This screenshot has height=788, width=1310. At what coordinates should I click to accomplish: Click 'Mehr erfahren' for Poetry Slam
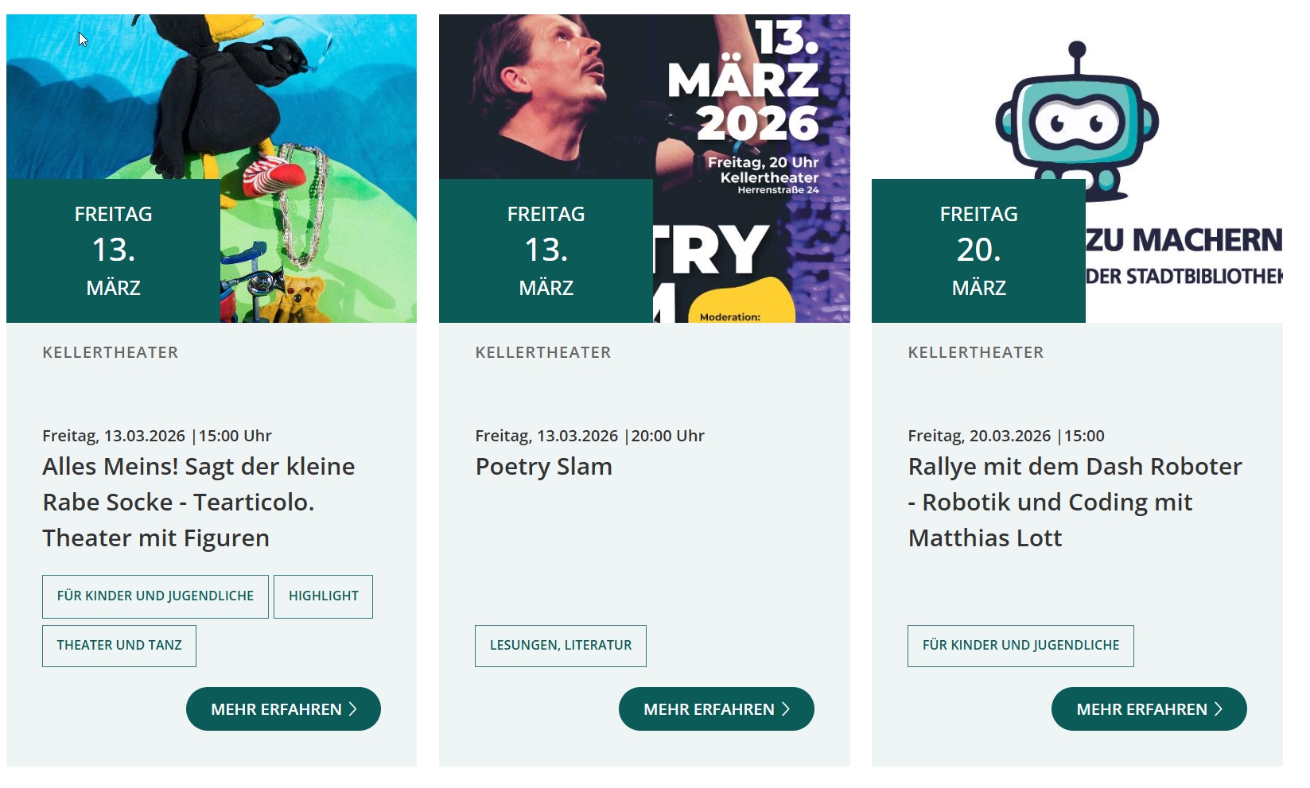716,709
